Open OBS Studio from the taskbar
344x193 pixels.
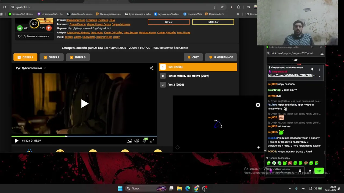coord(205,188)
